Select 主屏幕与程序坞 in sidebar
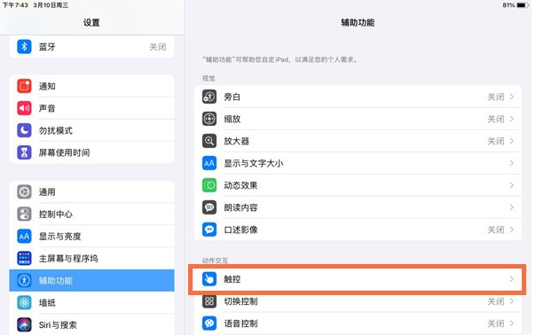 point(91,258)
